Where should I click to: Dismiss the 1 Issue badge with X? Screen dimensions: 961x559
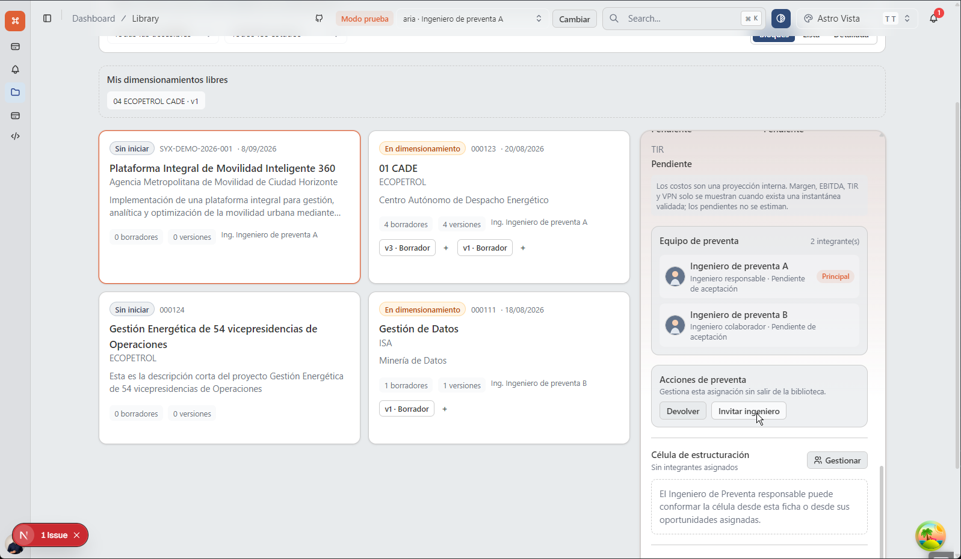click(76, 535)
